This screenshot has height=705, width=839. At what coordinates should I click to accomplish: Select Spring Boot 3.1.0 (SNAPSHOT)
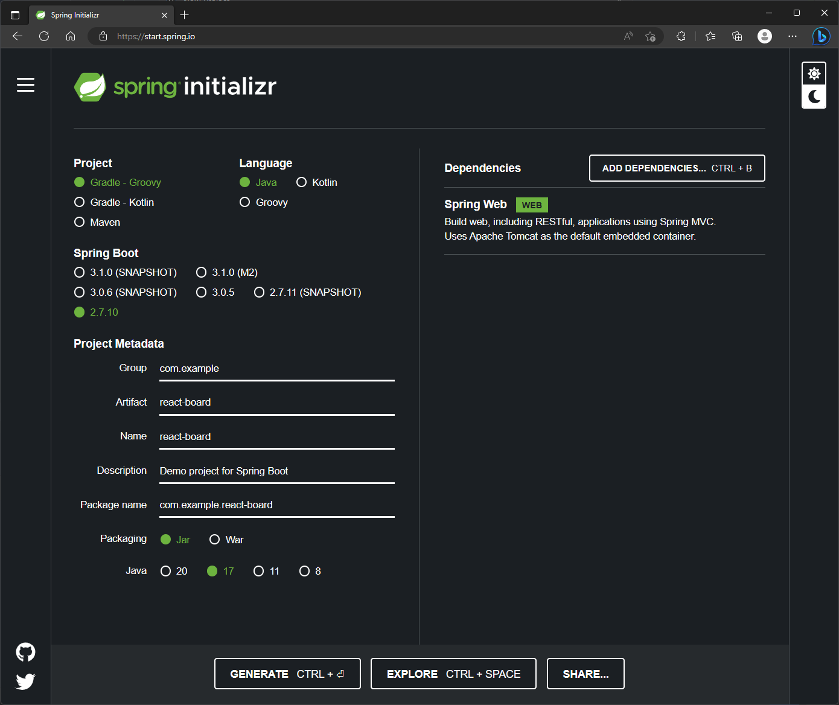point(126,272)
